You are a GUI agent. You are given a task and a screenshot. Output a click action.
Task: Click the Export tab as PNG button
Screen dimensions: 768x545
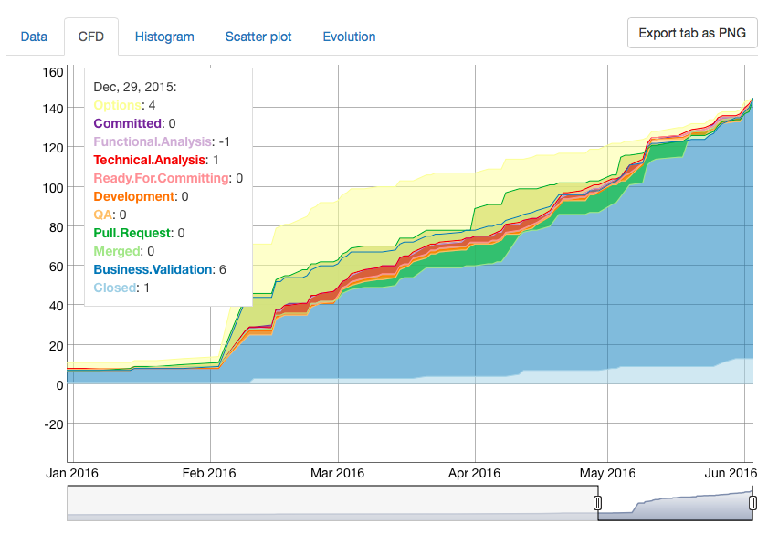click(691, 32)
